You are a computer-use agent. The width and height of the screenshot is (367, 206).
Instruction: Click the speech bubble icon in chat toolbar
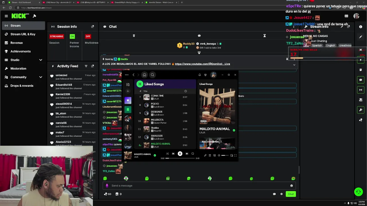point(199,36)
